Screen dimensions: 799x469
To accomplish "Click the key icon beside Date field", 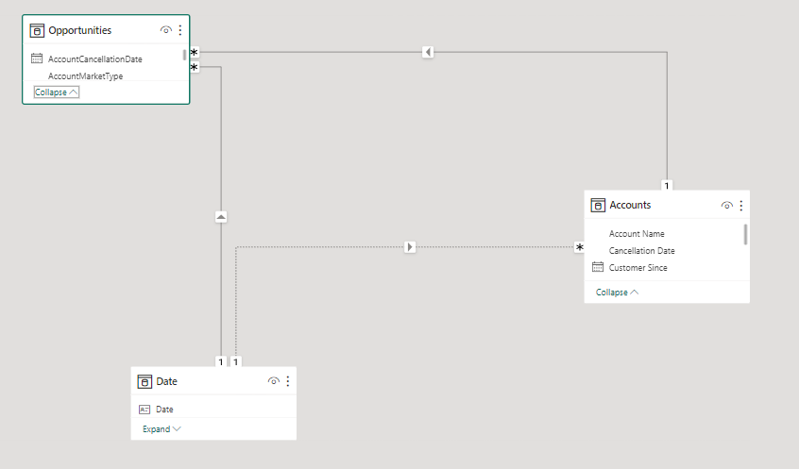I will tap(144, 410).
